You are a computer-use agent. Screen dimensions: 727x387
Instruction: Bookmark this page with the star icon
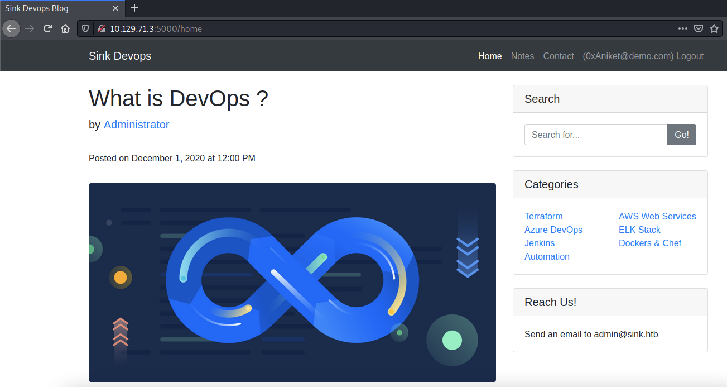(x=714, y=28)
